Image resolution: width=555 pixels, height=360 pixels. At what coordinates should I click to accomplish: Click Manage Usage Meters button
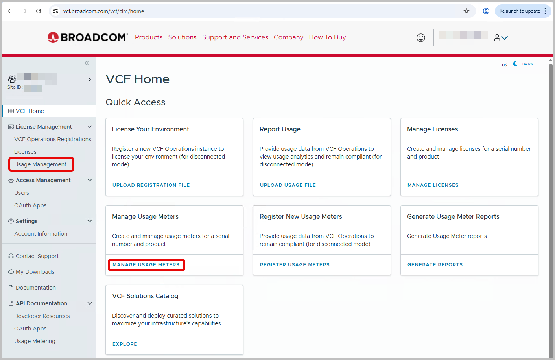(146, 265)
